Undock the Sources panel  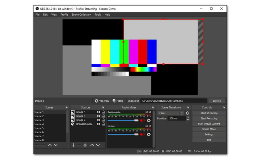pos(103,107)
